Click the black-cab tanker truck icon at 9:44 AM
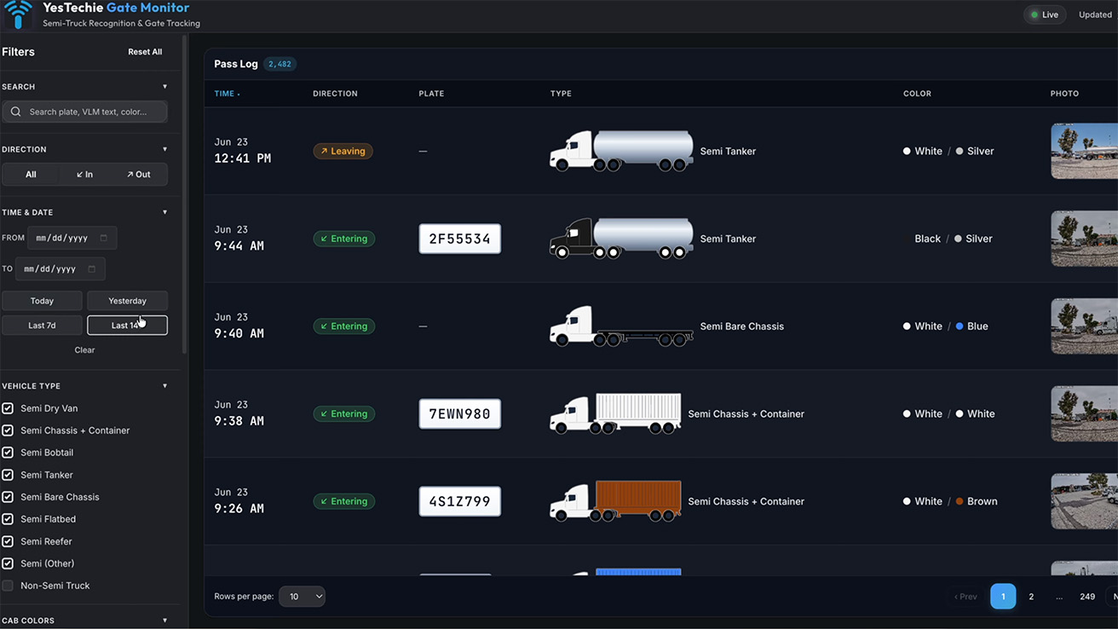 point(621,239)
